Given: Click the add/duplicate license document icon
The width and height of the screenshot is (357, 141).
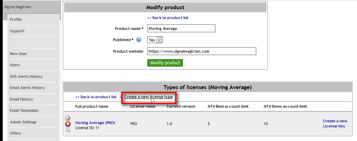Looking at the screenshot, I should (x=68, y=129).
